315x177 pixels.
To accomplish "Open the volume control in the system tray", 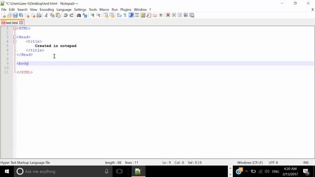I will click(267, 172).
